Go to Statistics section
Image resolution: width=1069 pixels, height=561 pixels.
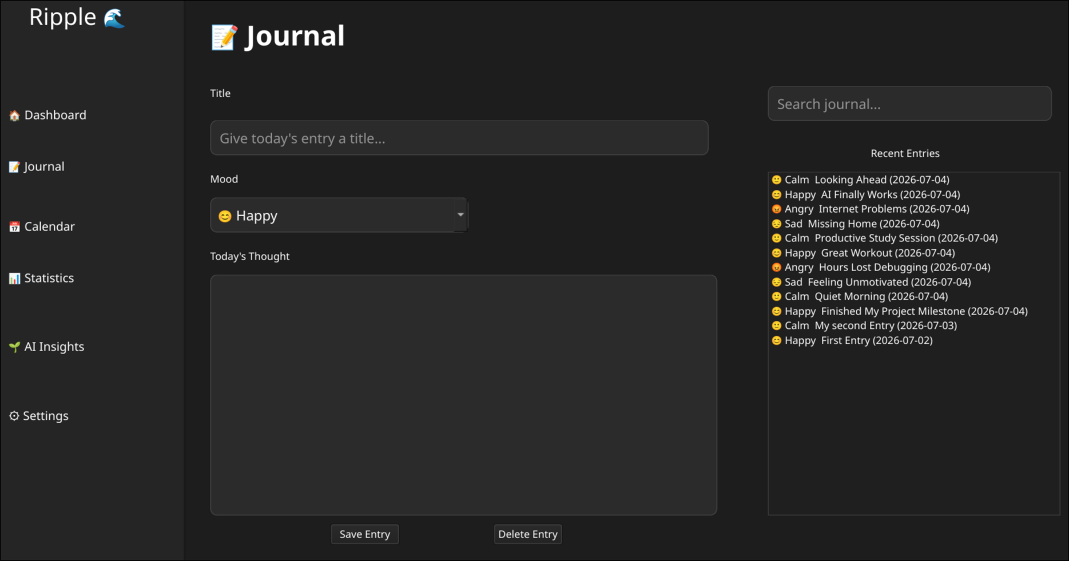point(41,278)
